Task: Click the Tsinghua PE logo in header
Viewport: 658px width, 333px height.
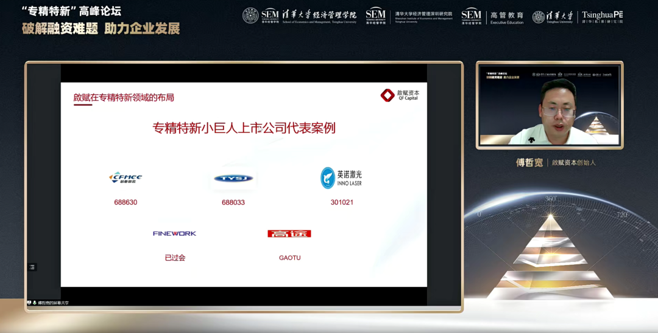Action: coord(602,16)
